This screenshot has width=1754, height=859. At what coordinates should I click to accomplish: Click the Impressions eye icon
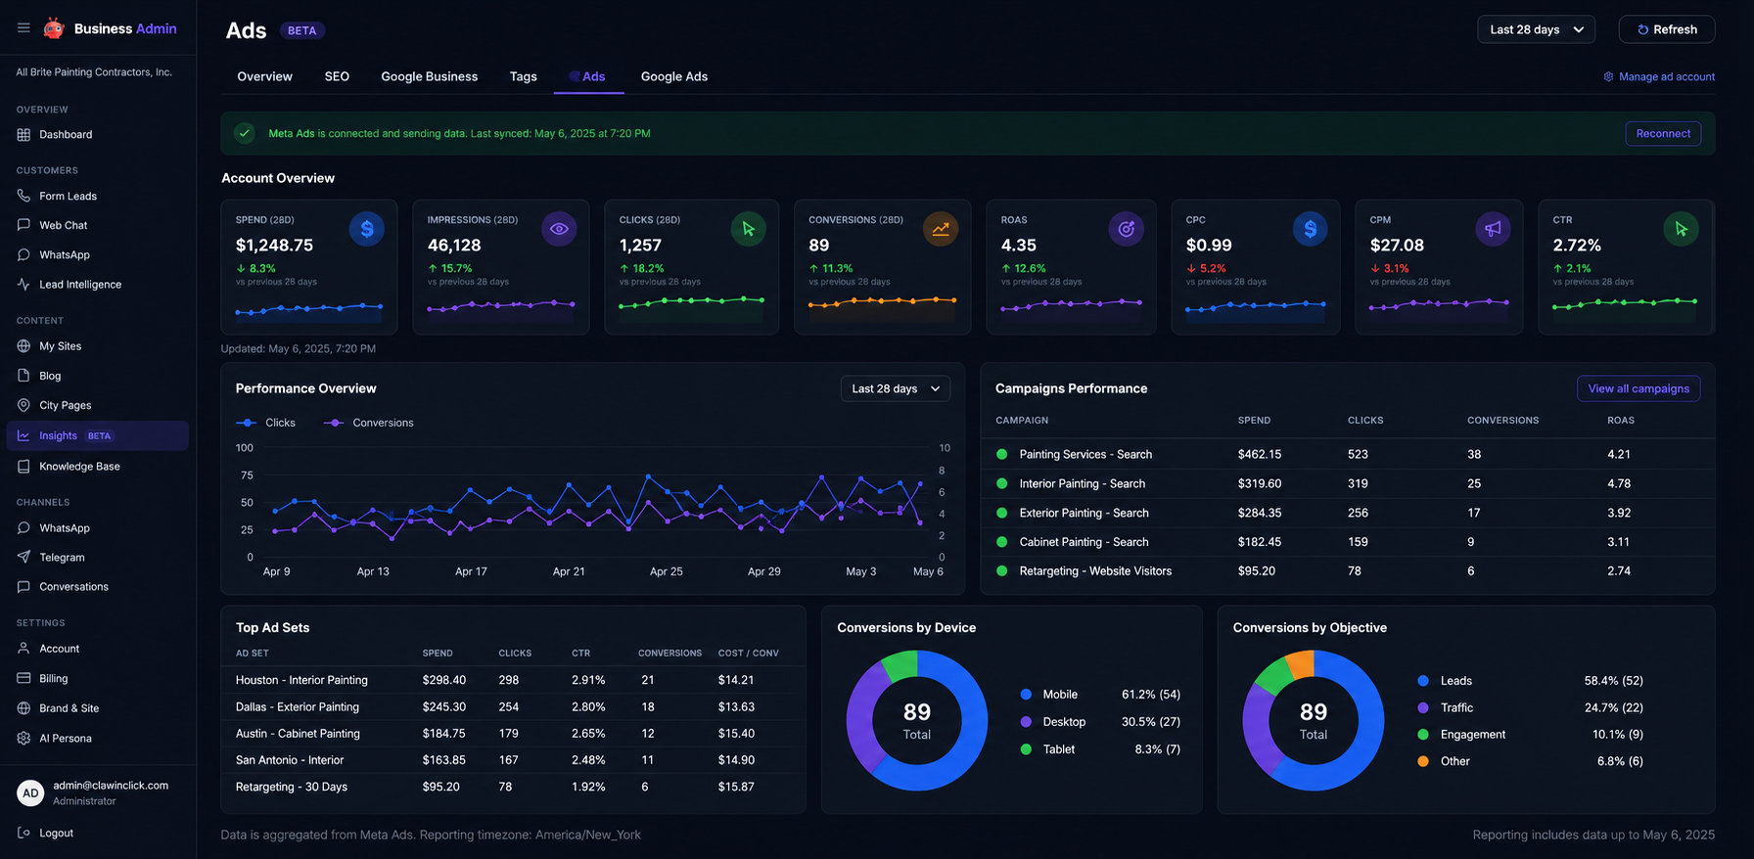559,229
